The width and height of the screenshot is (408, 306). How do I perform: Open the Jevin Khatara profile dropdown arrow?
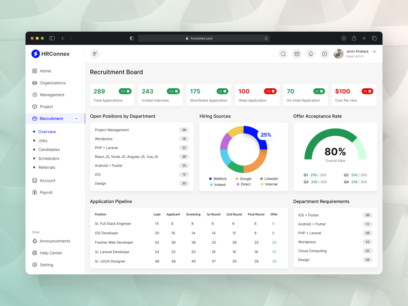[x=374, y=52]
